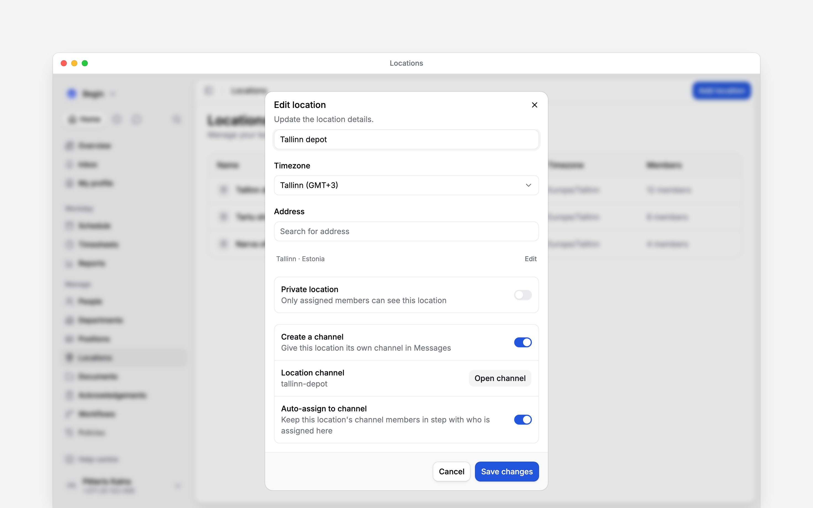This screenshot has height=508, width=813.
Task: Open the Timezone dropdown showing Tallinn (GMT+3)
Action: 406,185
